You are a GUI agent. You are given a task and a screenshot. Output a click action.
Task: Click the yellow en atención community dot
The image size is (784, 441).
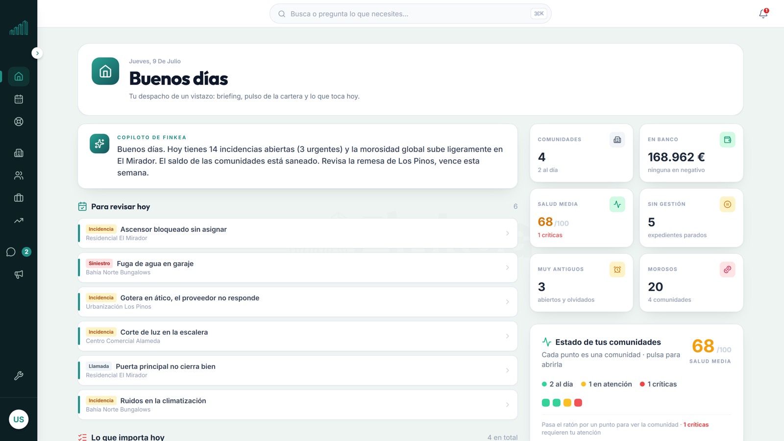[x=567, y=403]
